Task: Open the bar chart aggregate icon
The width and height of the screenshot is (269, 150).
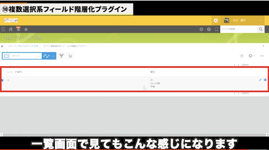Action: 70,56
